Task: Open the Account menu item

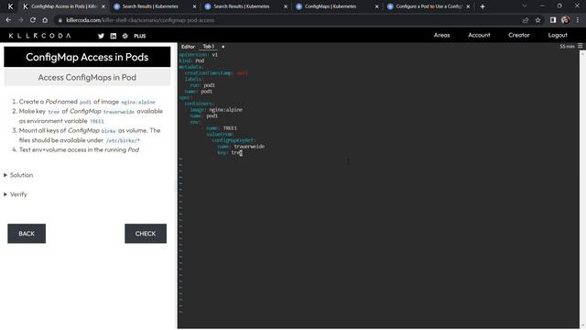Action: [x=479, y=35]
